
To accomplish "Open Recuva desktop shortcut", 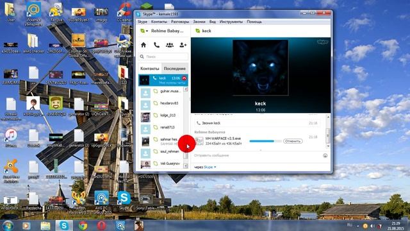I will point(56,12).
